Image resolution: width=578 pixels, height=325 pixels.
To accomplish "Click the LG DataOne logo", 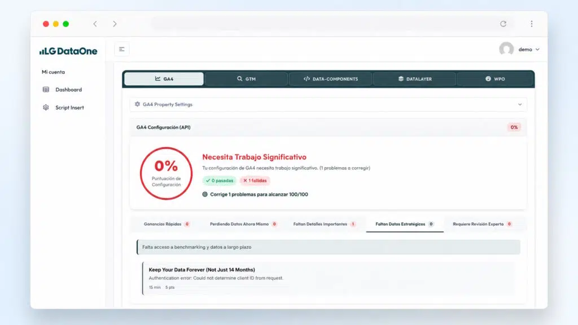I will [68, 51].
